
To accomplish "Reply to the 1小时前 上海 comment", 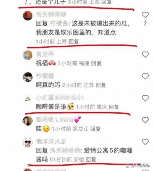I will [x=74, y=42].
